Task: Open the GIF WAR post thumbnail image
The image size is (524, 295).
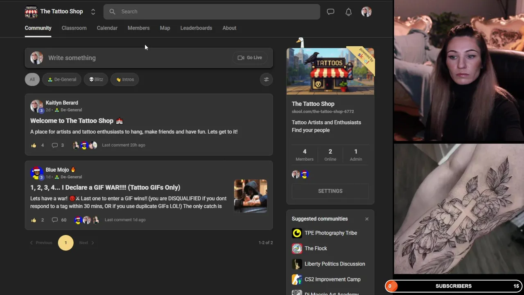Action: coord(251,196)
